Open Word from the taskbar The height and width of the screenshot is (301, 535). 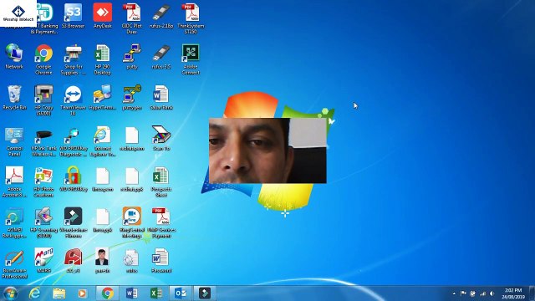(x=132, y=293)
